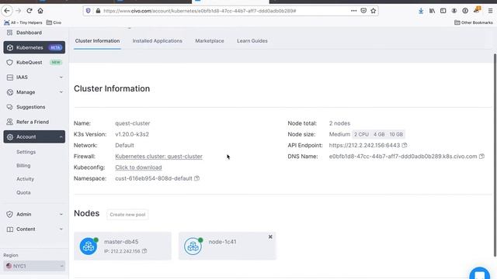This screenshot has height=279, width=497.
Task: Copy the master-db45 IP address
Action: pyautogui.click(x=144, y=251)
